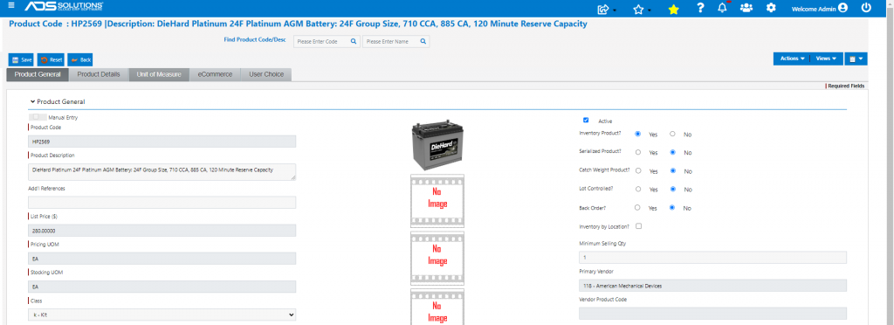
Task: Collapse the Product General section
Action: click(x=58, y=101)
